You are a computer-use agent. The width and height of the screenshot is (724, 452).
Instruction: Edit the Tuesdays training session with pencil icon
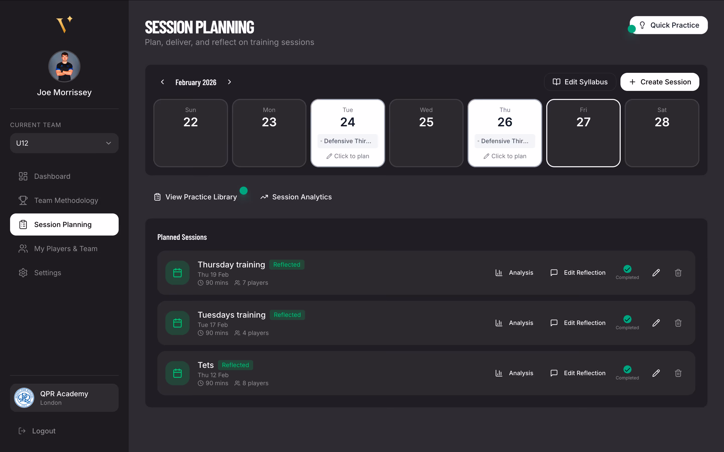tap(656, 323)
